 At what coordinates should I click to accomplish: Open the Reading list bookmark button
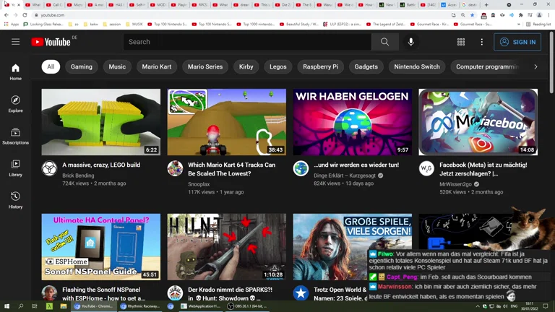coord(538,25)
